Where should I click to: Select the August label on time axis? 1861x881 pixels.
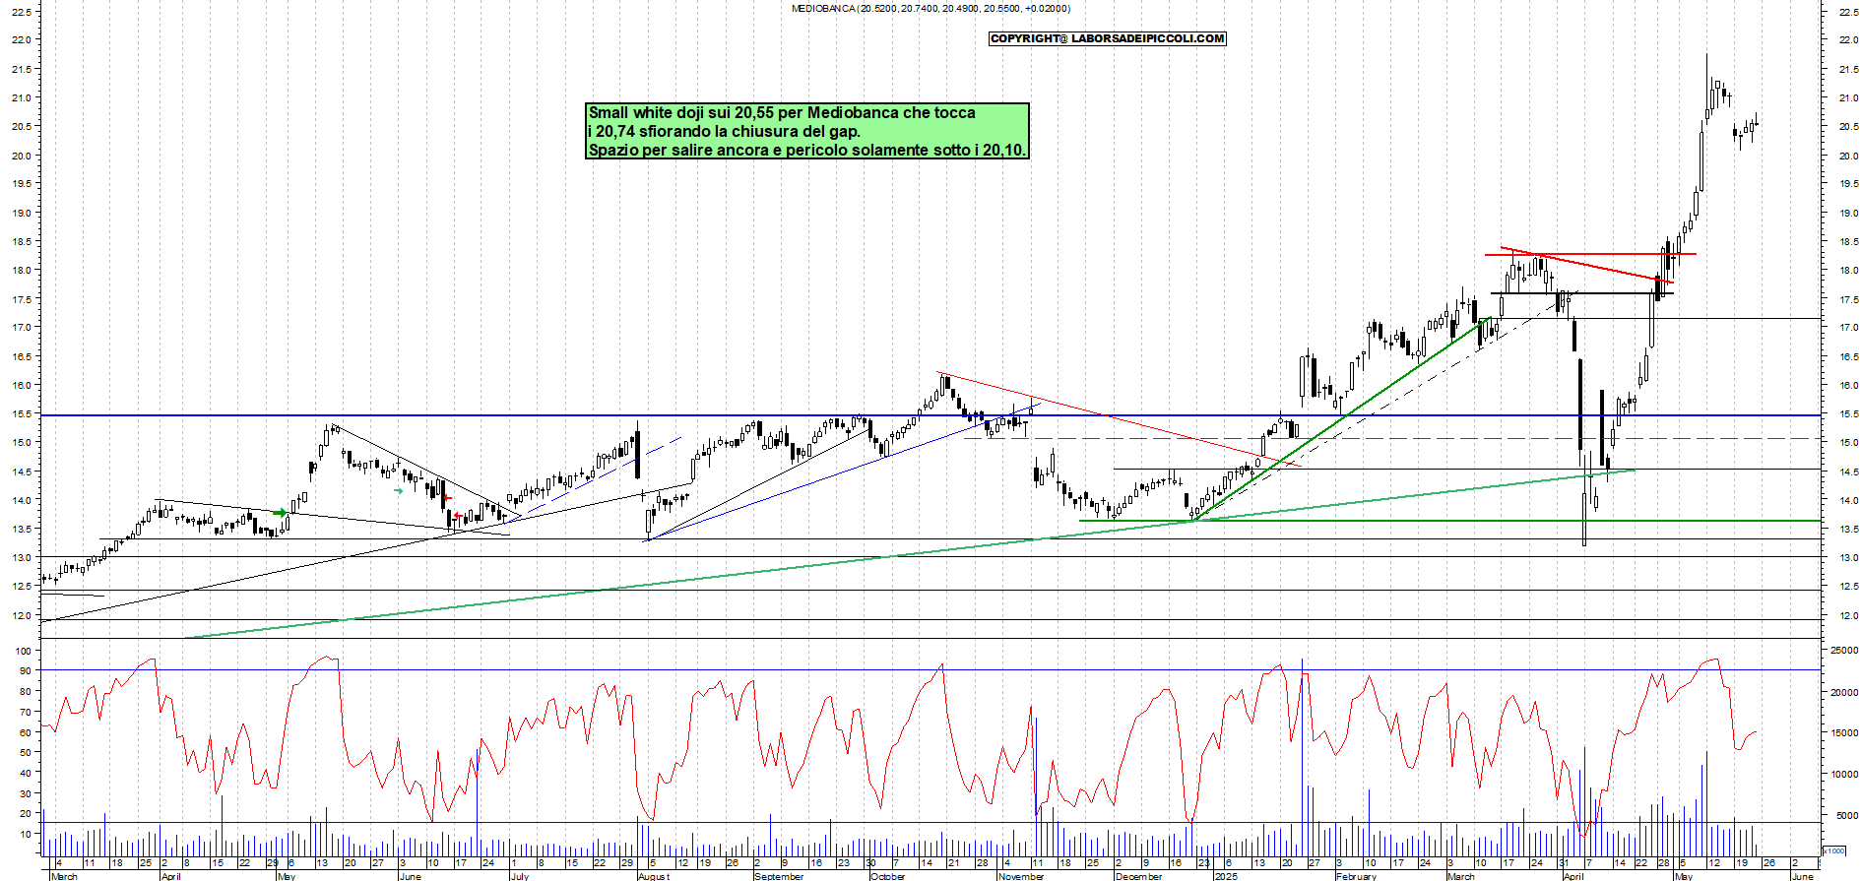(654, 876)
